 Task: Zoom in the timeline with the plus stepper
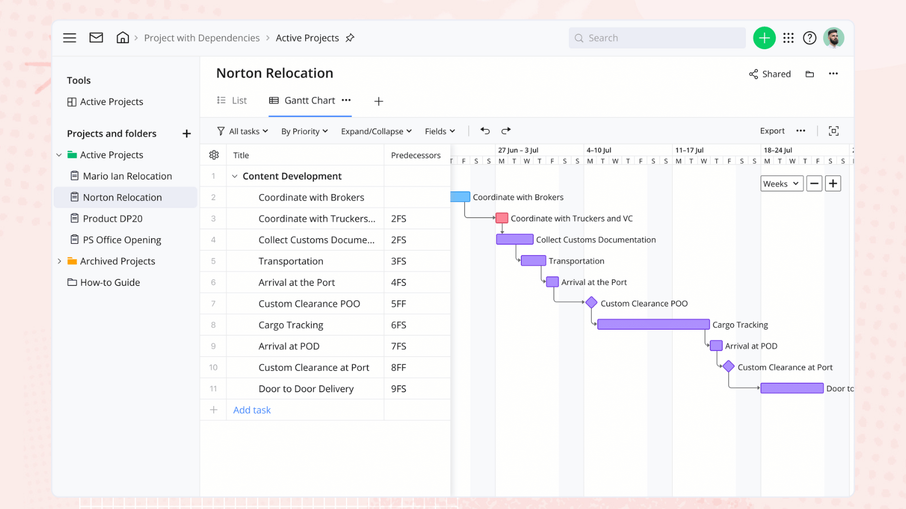(832, 183)
